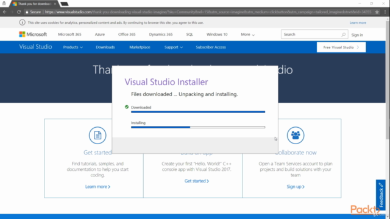Reload the page with the refresh icon

click(19, 12)
